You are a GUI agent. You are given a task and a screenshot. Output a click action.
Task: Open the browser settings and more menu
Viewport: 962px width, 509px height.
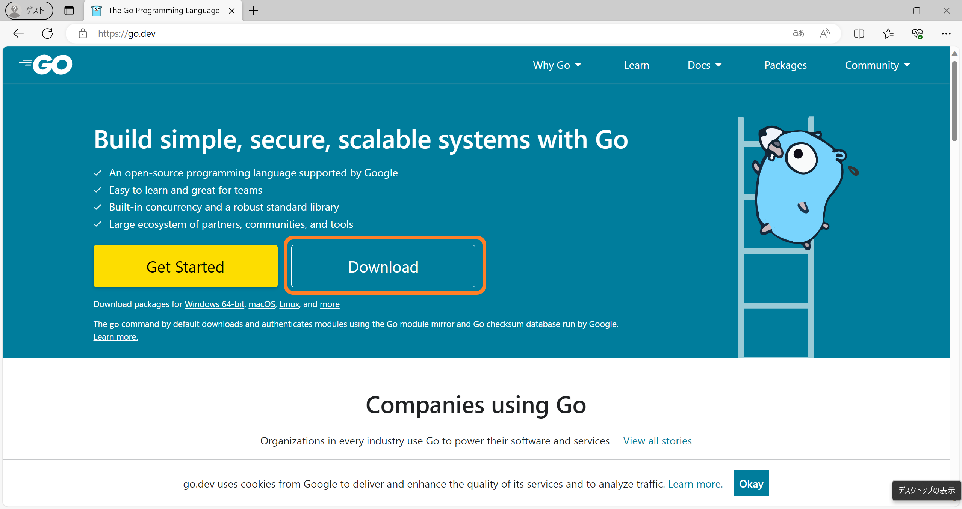[x=946, y=33]
